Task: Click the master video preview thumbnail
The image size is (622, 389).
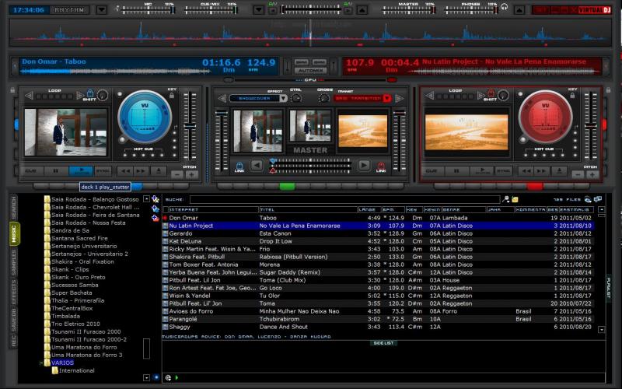Action: click(309, 126)
